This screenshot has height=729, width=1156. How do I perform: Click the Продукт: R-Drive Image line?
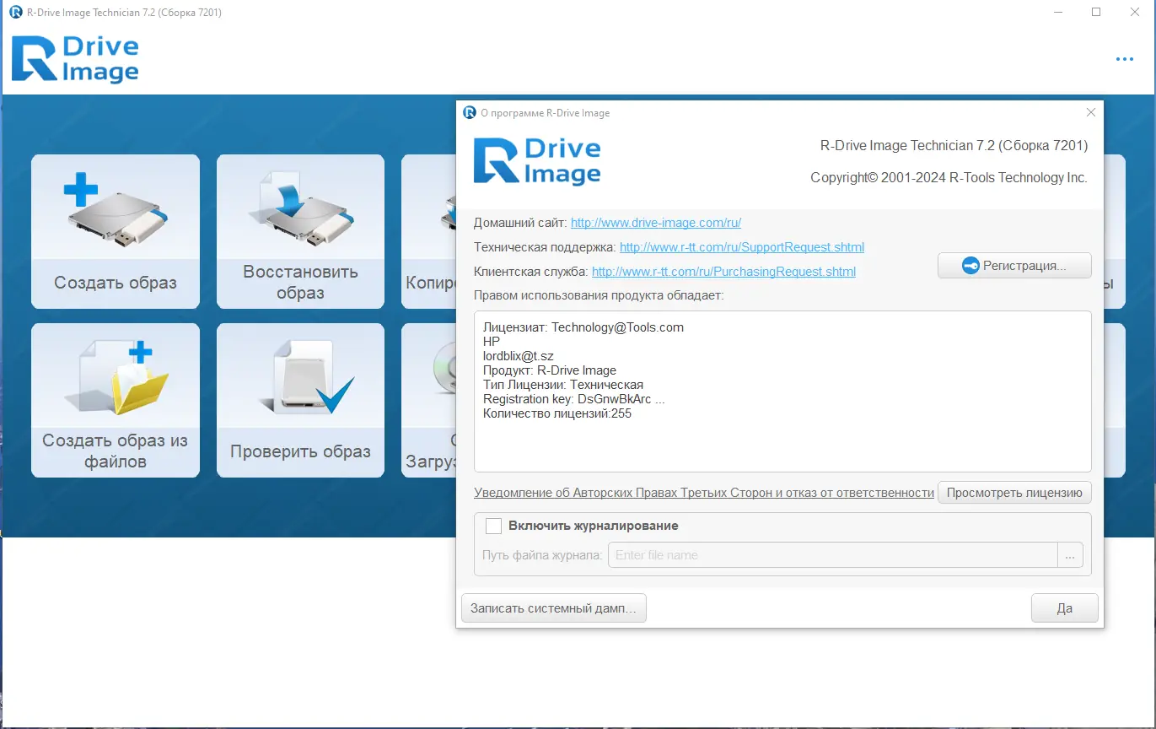point(550,370)
